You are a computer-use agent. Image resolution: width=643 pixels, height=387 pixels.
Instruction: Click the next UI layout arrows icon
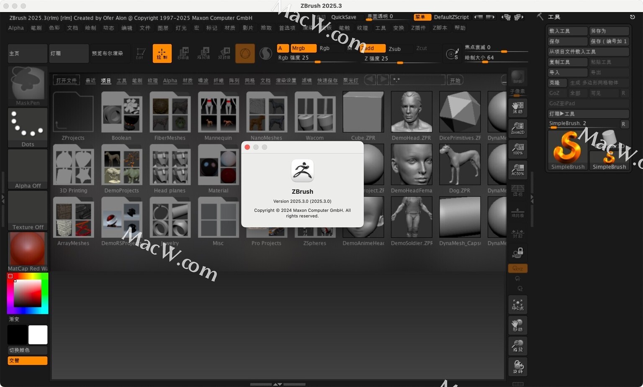[x=519, y=17]
